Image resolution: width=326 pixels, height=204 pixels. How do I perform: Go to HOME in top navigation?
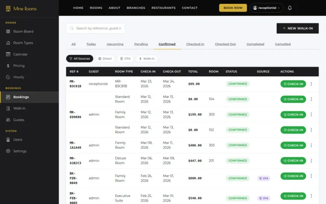[x=78, y=8]
